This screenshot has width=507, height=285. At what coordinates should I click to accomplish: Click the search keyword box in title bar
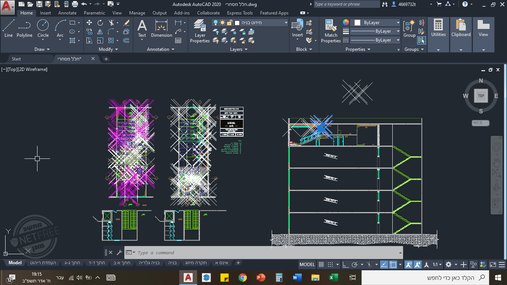(x=346, y=4)
